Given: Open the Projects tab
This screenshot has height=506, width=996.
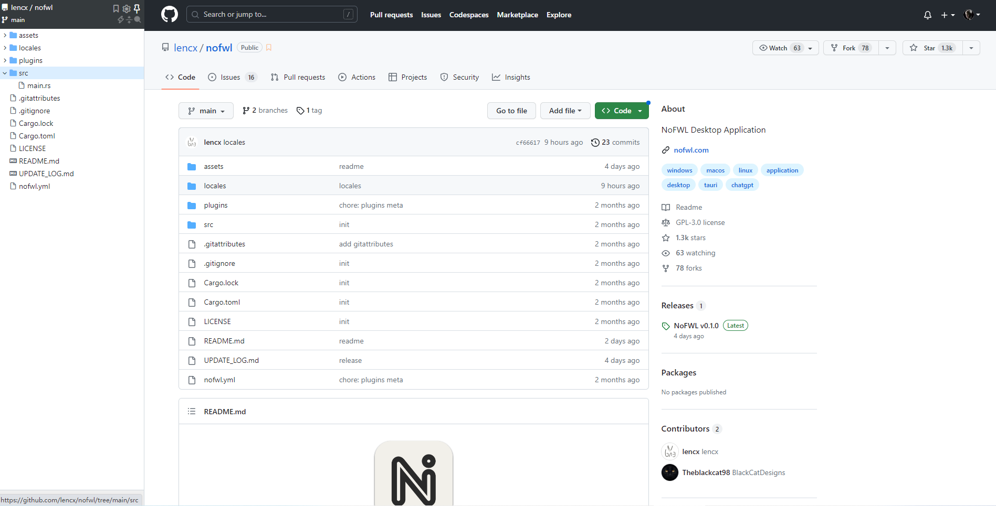Looking at the screenshot, I should point(407,77).
